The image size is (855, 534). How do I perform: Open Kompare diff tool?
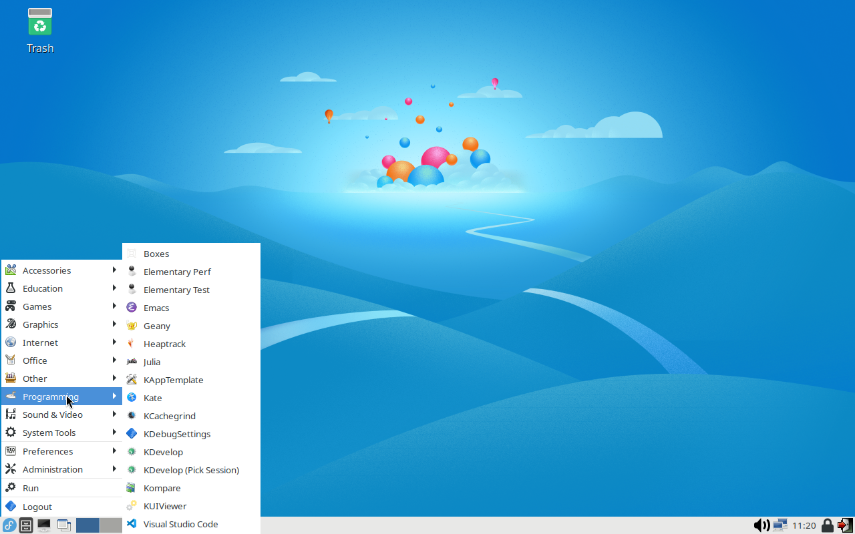(x=191, y=488)
